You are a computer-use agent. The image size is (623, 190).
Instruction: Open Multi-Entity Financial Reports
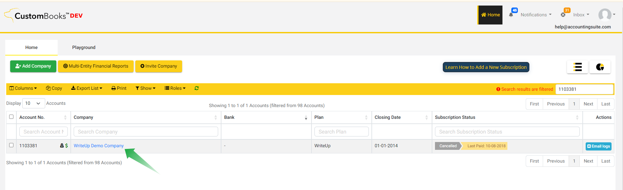coord(96,66)
